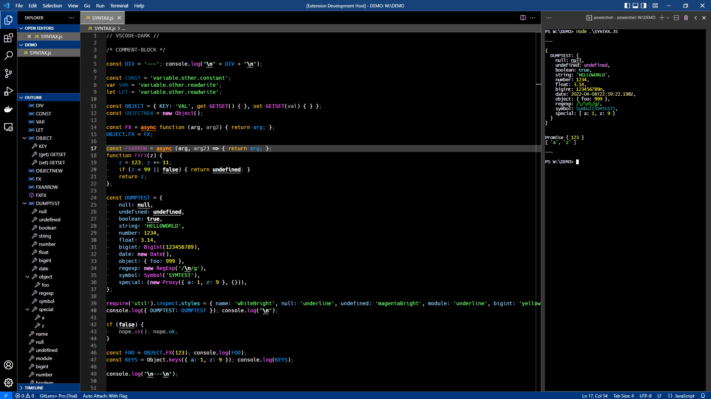Select regexp property in outline
Viewport: 711px width, 399px height.
coord(46,293)
